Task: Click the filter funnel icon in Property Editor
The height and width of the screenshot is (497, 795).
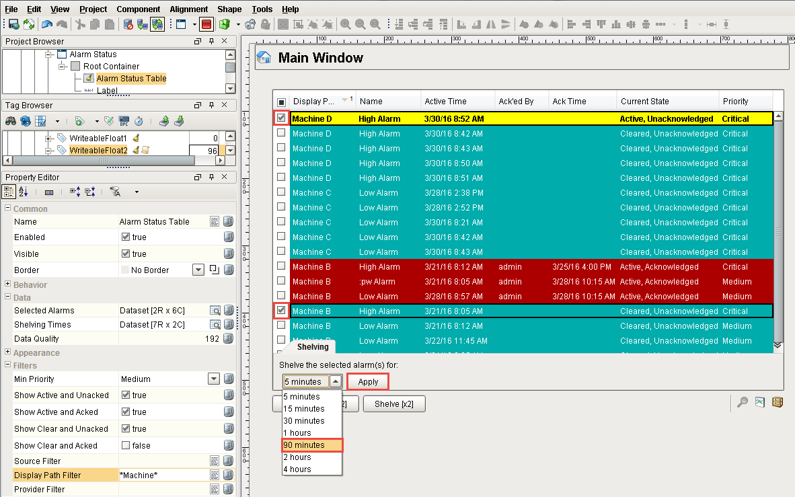Action: tap(115, 192)
